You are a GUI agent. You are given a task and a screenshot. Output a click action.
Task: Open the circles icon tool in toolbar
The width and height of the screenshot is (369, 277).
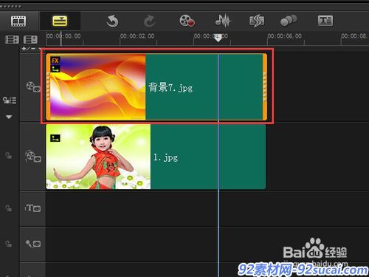pos(289,21)
